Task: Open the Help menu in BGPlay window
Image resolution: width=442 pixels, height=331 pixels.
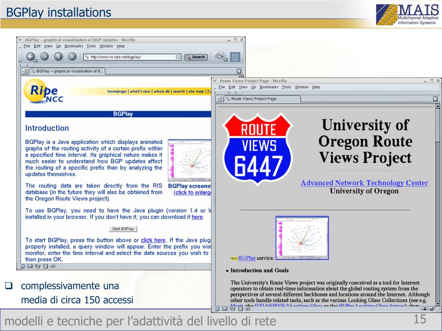Action: coord(121,46)
